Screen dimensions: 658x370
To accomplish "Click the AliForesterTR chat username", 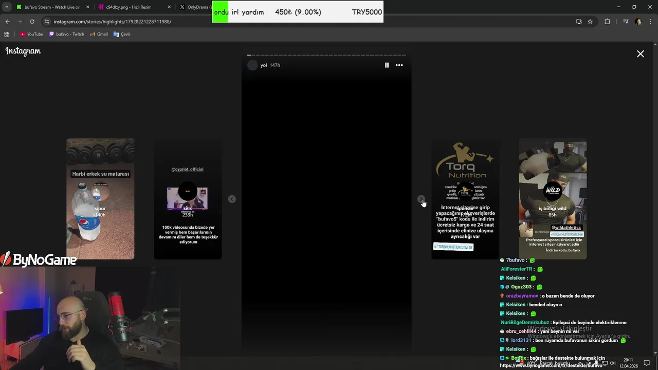I will pos(517,269).
